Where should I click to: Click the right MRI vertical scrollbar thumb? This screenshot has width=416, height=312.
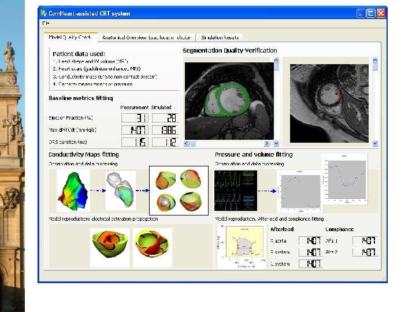(x=375, y=67)
